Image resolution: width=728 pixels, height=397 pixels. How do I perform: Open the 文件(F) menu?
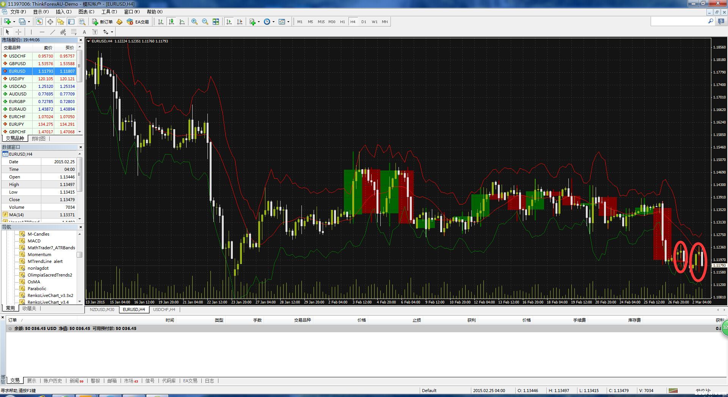tap(18, 12)
